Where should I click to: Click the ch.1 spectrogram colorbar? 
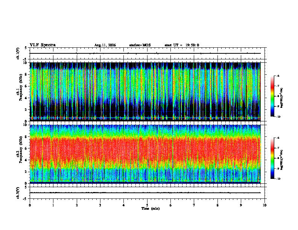click(272, 96)
